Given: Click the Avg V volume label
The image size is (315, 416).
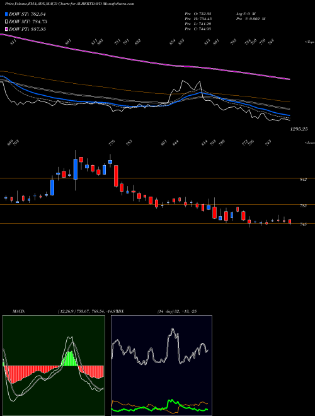Looking at the screenshot, I should point(246,14).
